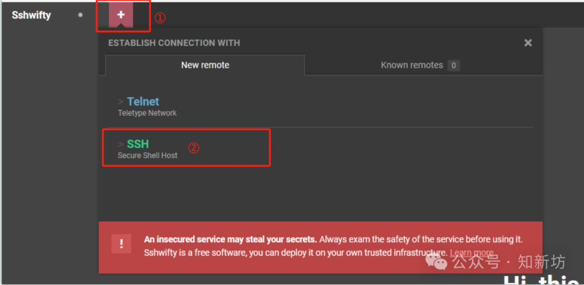584x285 pixels.
Task: Open the Learn more link
Action: point(472,253)
